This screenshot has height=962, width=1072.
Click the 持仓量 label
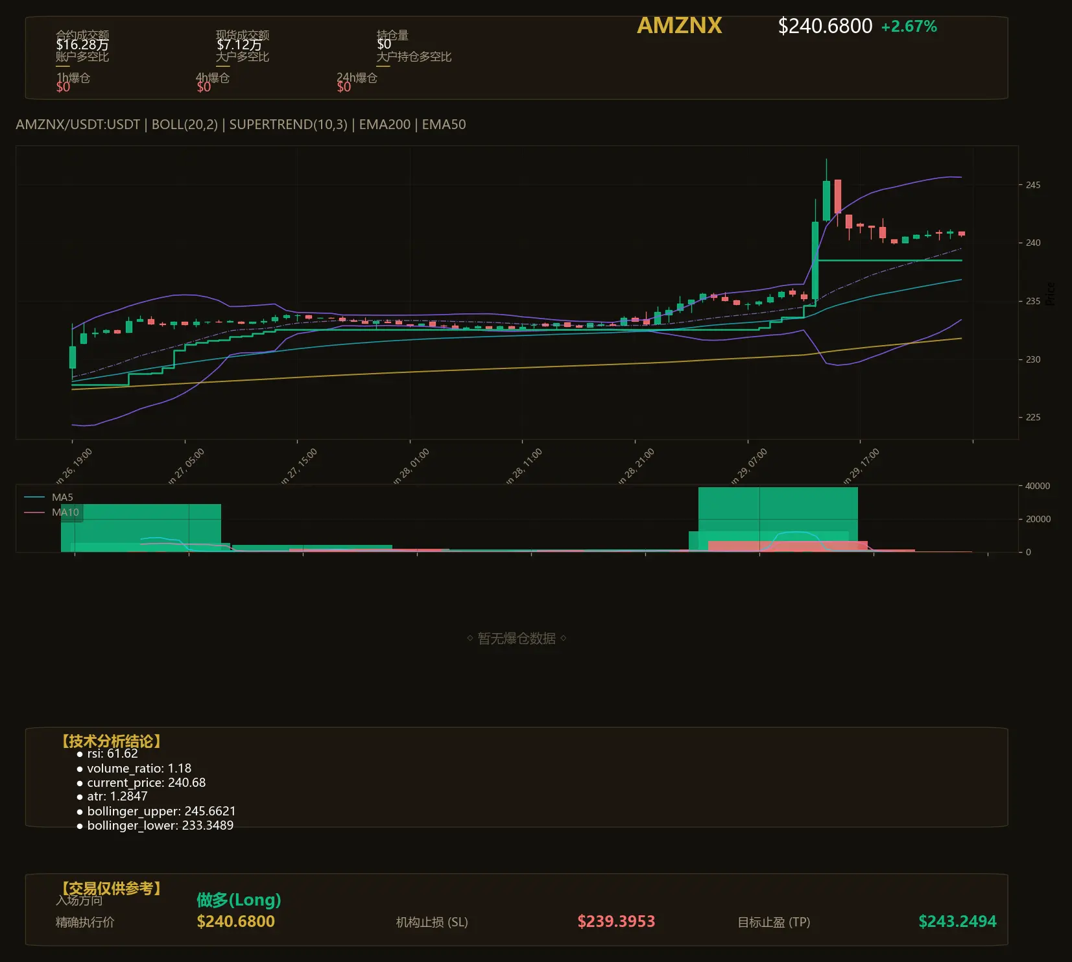pyautogui.click(x=392, y=35)
